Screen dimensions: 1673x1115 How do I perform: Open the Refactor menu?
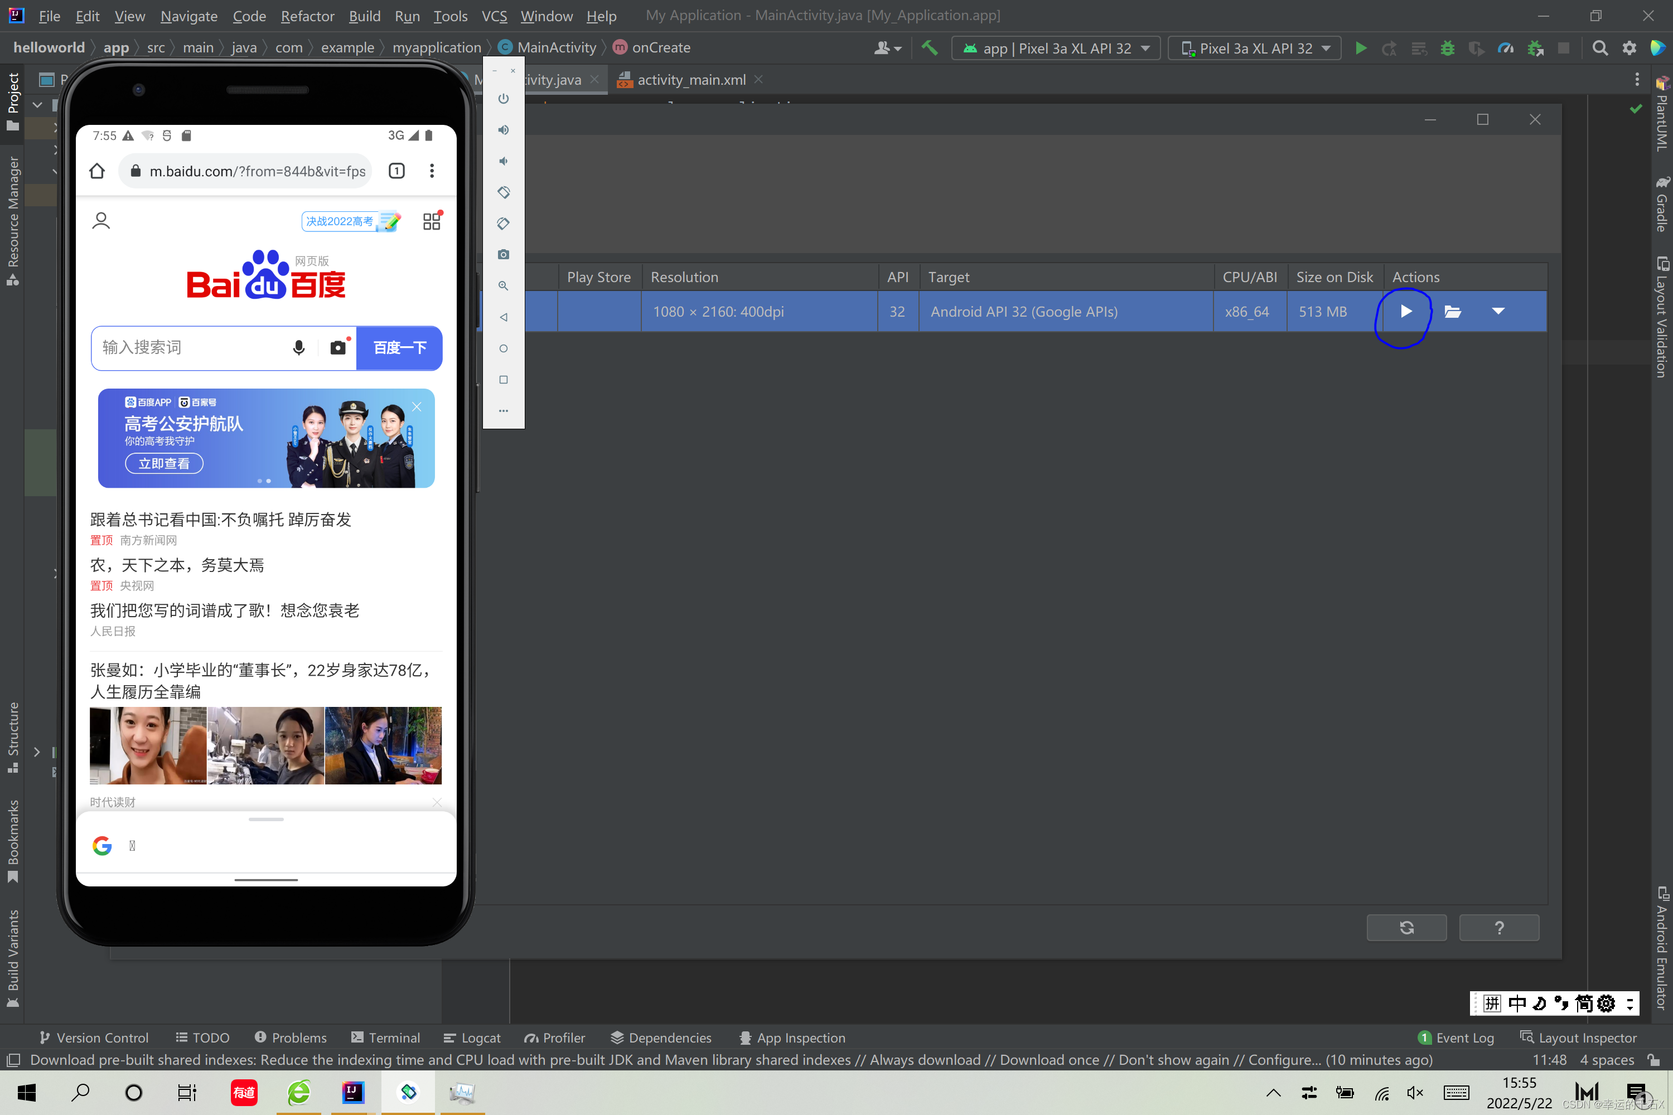307,16
